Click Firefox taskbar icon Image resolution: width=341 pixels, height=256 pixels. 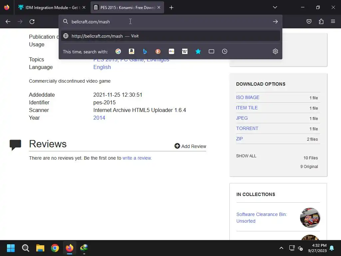pyautogui.click(x=70, y=248)
